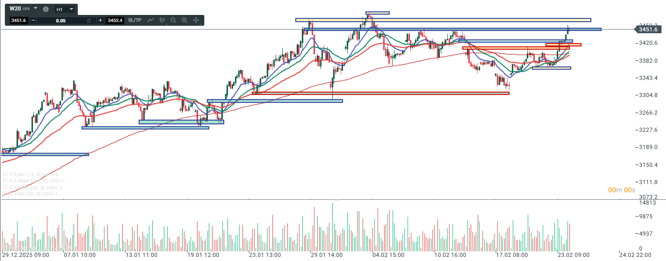Open the W20 instrument info icon
Screen dimensions: 666x261
[46, 9]
